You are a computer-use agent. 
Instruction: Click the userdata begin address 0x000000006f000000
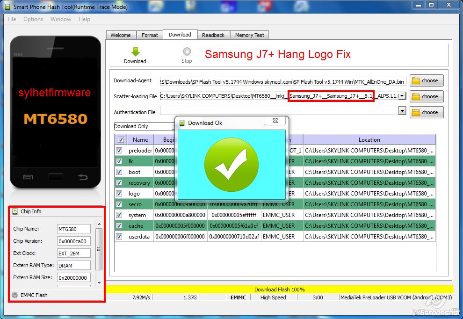[x=180, y=237]
